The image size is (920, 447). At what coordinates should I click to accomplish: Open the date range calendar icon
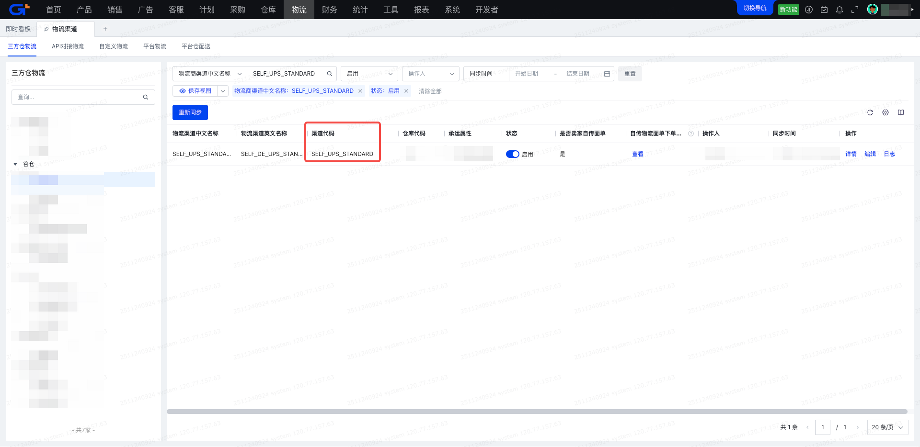[x=607, y=74]
